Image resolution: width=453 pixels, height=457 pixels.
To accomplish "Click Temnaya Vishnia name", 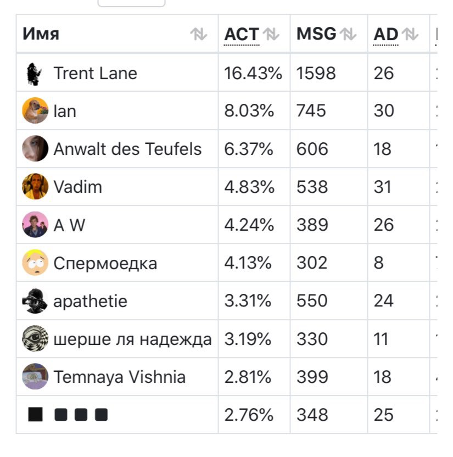I will tap(120, 377).
